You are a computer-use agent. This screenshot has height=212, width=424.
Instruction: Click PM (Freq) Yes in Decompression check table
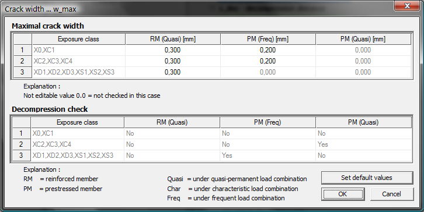point(267,156)
